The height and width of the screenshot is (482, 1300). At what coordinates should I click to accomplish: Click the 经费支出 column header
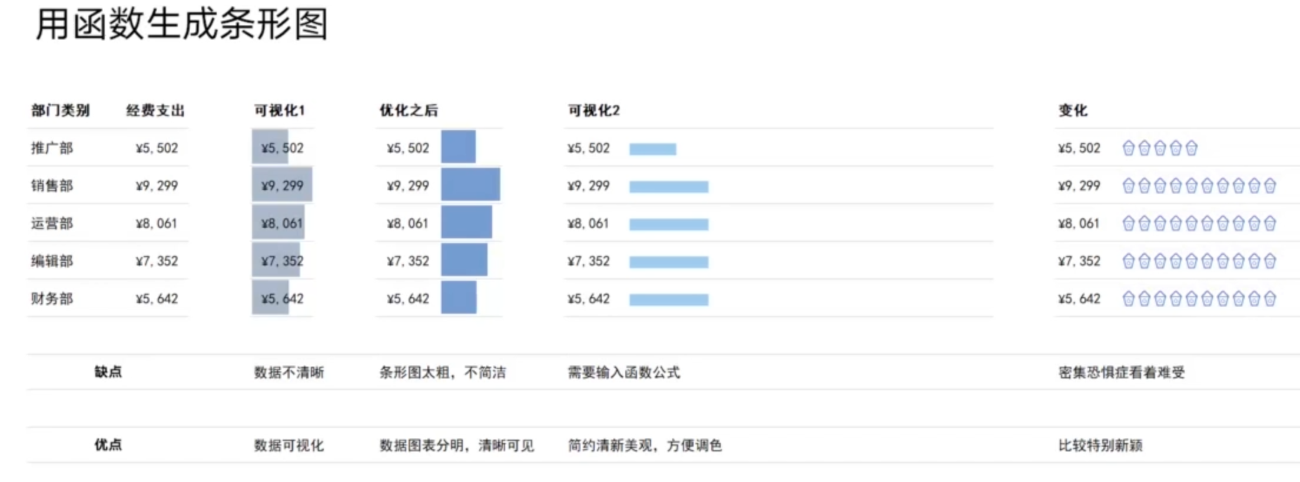click(155, 110)
